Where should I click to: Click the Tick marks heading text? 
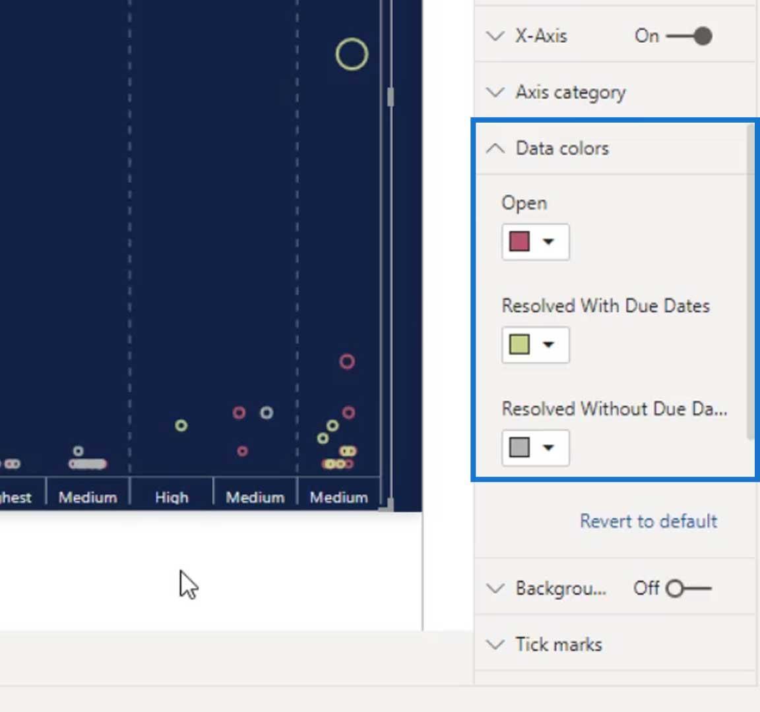click(x=559, y=645)
